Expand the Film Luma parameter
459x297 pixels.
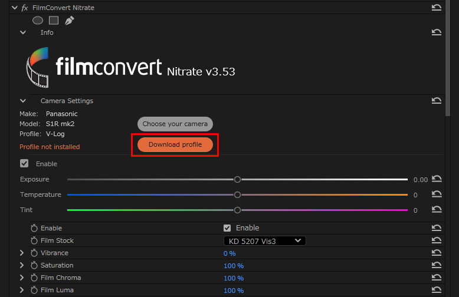tap(22, 290)
